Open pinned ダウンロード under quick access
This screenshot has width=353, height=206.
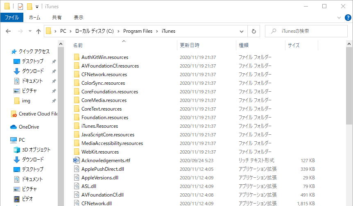(x=33, y=71)
